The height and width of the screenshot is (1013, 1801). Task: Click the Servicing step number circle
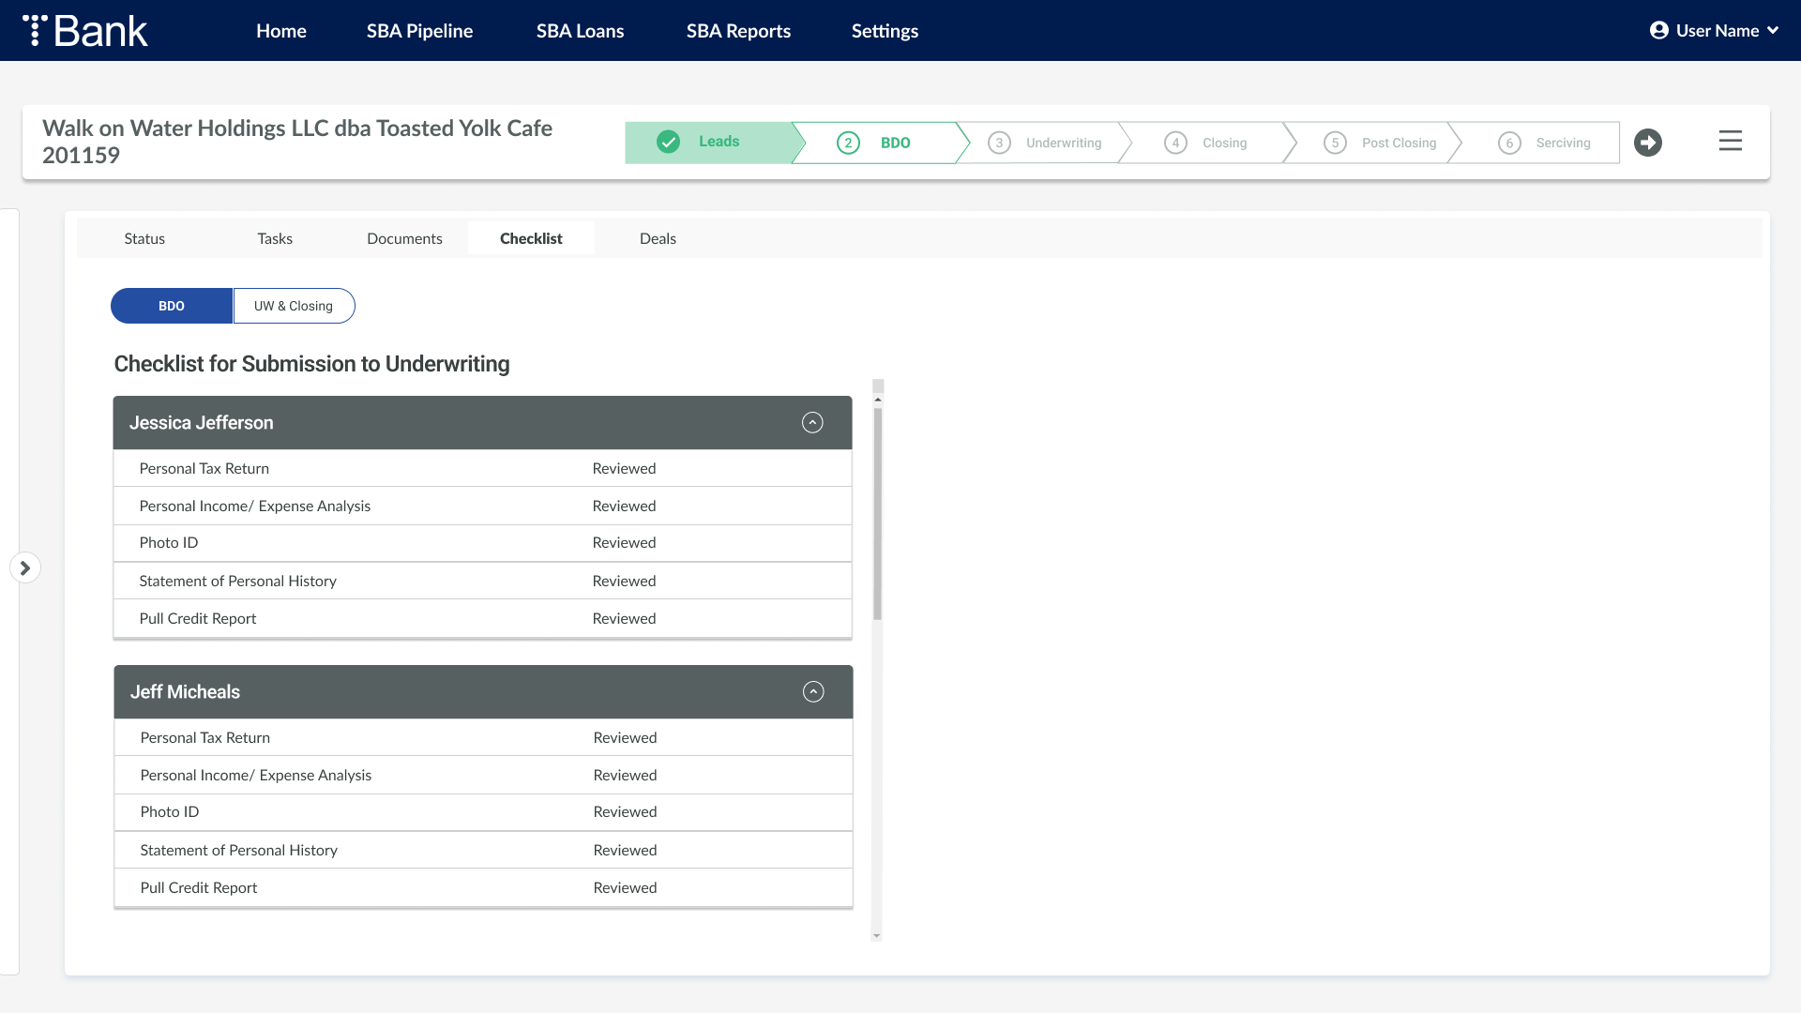pos(1509,143)
